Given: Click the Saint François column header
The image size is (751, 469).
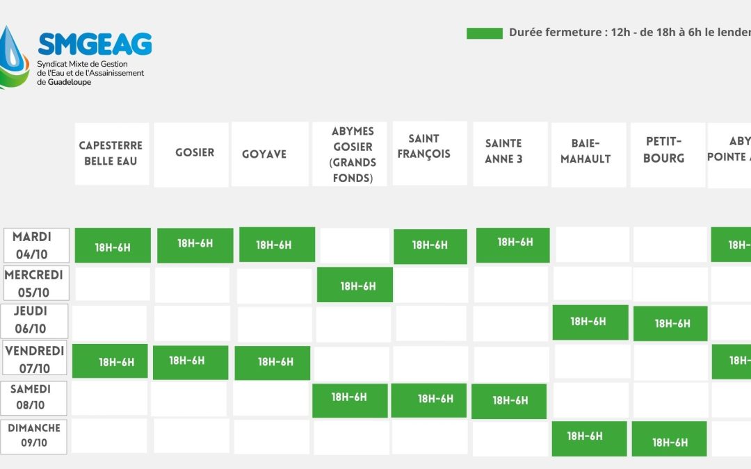Looking at the screenshot, I should pyautogui.click(x=429, y=154).
